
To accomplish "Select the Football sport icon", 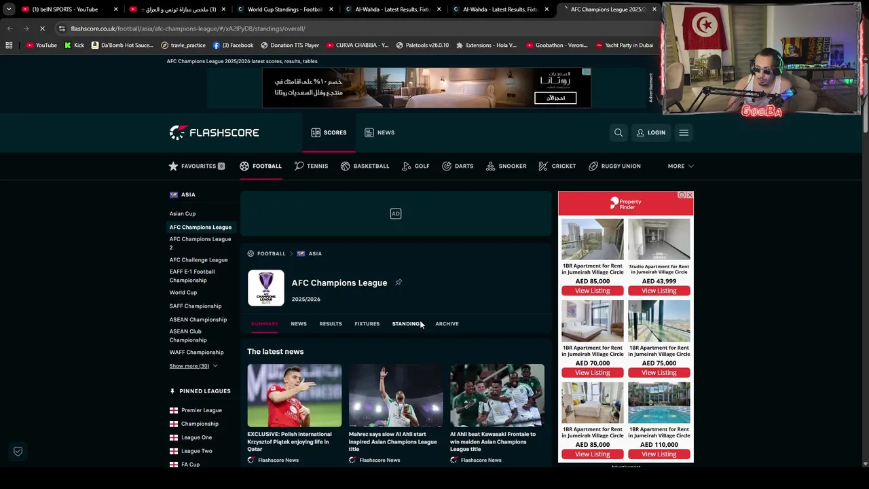I will pos(244,166).
